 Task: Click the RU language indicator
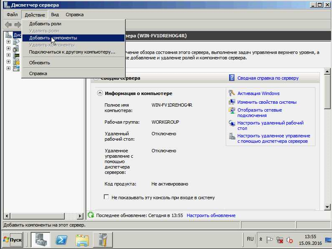pos(250,239)
